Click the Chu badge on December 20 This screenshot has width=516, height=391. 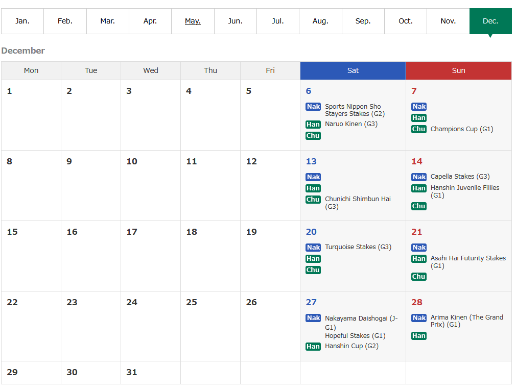click(313, 270)
